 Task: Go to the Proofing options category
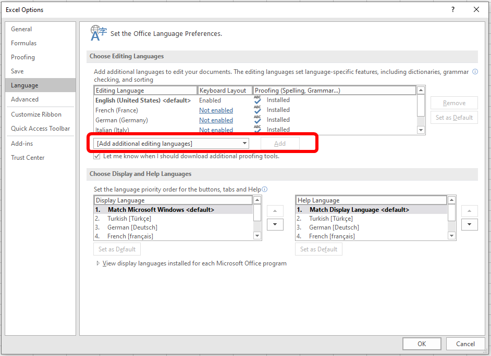point(40,57)
